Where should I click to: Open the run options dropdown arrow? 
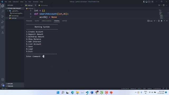tap(161, 5)
